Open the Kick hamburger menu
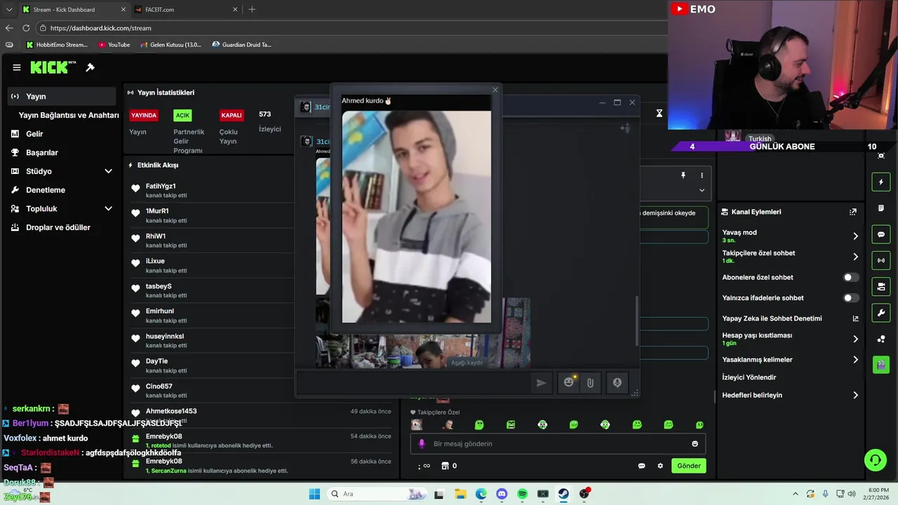Image resolution: width=898 pixels, height=505 pixels. point(16,67)
